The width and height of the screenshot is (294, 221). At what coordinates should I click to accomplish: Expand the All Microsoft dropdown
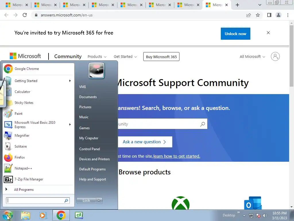pyautogui.click(x=252, y=57)
